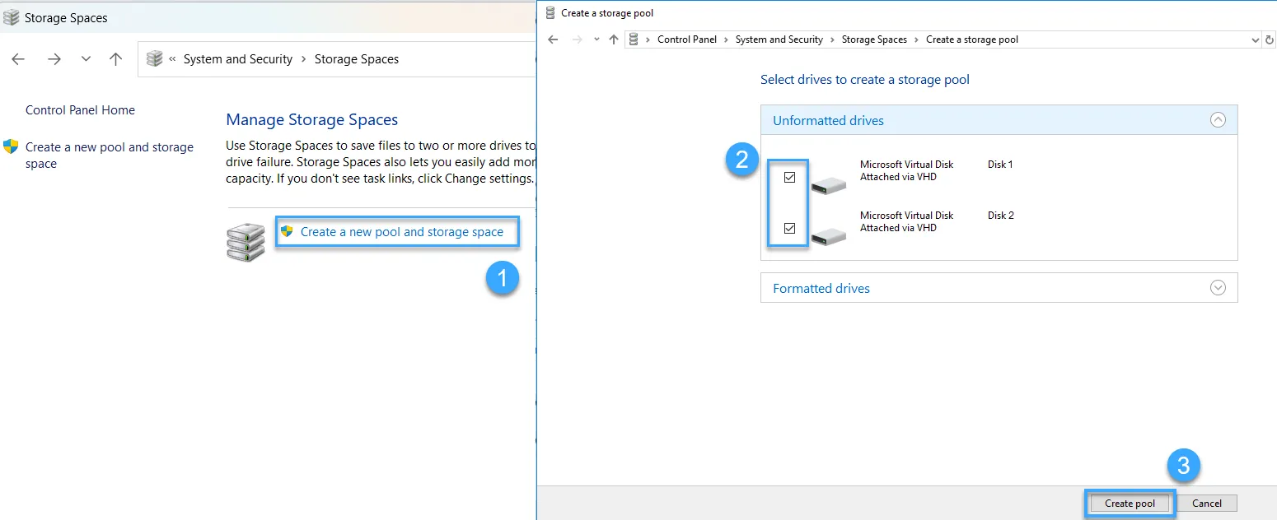
Task: Click up arrow in Create a storage pool window
Action: tap(613, 39)
